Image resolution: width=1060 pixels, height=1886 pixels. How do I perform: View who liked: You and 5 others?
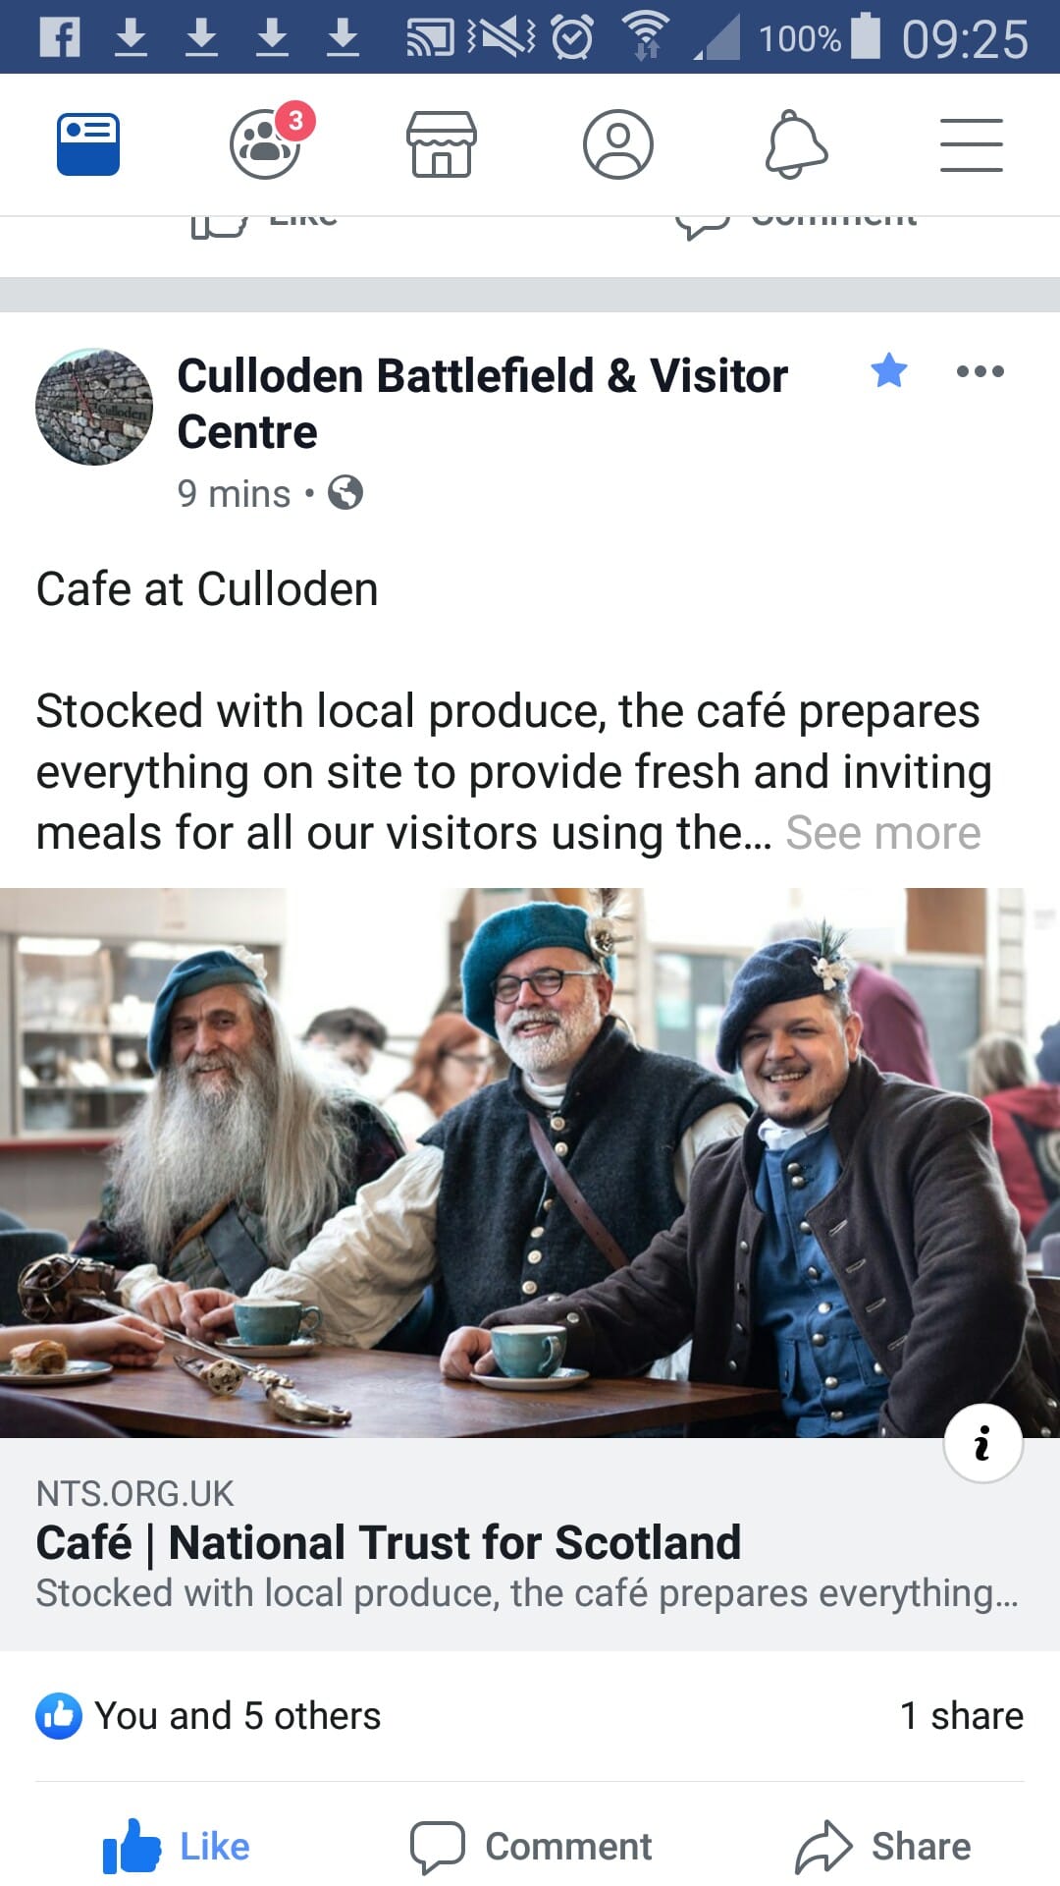[x=208, y=1716]
